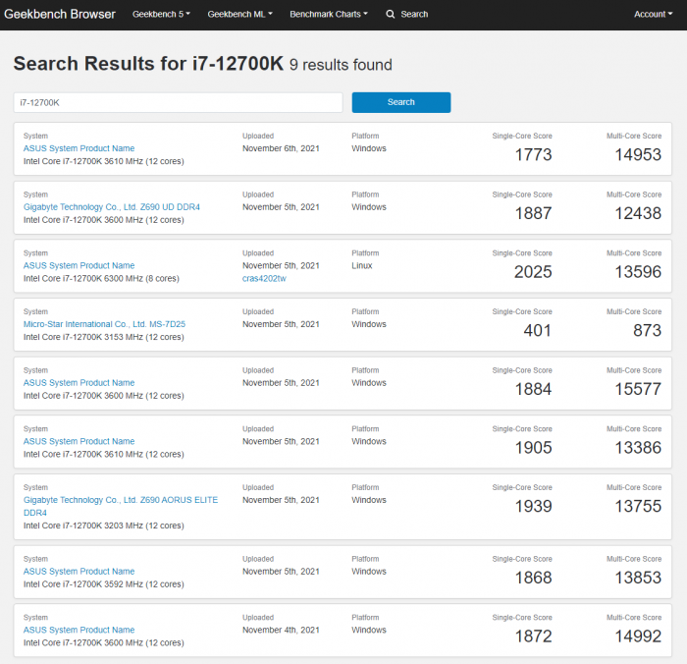The height and width of the screenshot is (664, 687).
Task: Expand the Geekbench ML dropdown
Action: point(239,15)
